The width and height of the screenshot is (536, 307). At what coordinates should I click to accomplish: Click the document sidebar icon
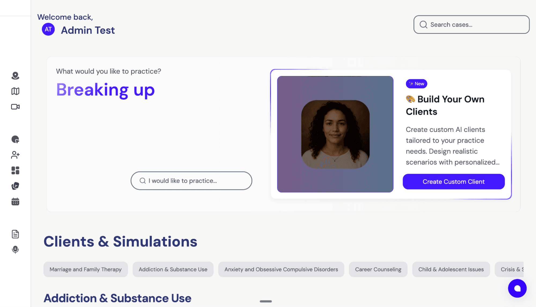(15, 234)
